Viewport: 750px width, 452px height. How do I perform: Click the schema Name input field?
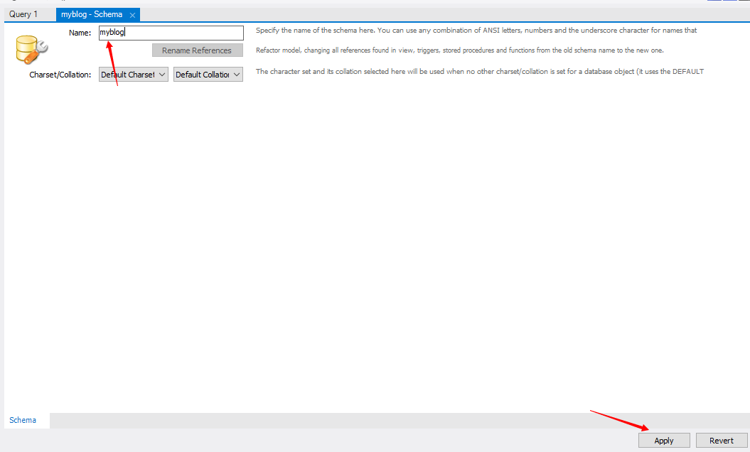tap(171, 33)
